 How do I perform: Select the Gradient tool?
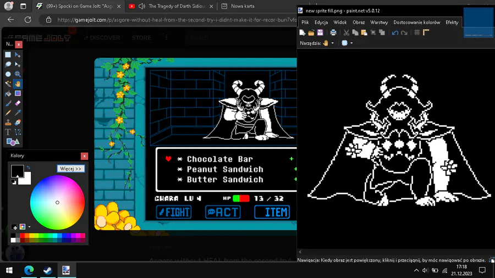(x=18, y=93)
